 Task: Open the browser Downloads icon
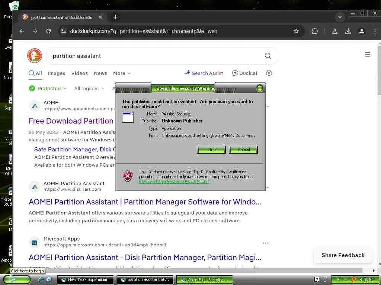[348, 31]
